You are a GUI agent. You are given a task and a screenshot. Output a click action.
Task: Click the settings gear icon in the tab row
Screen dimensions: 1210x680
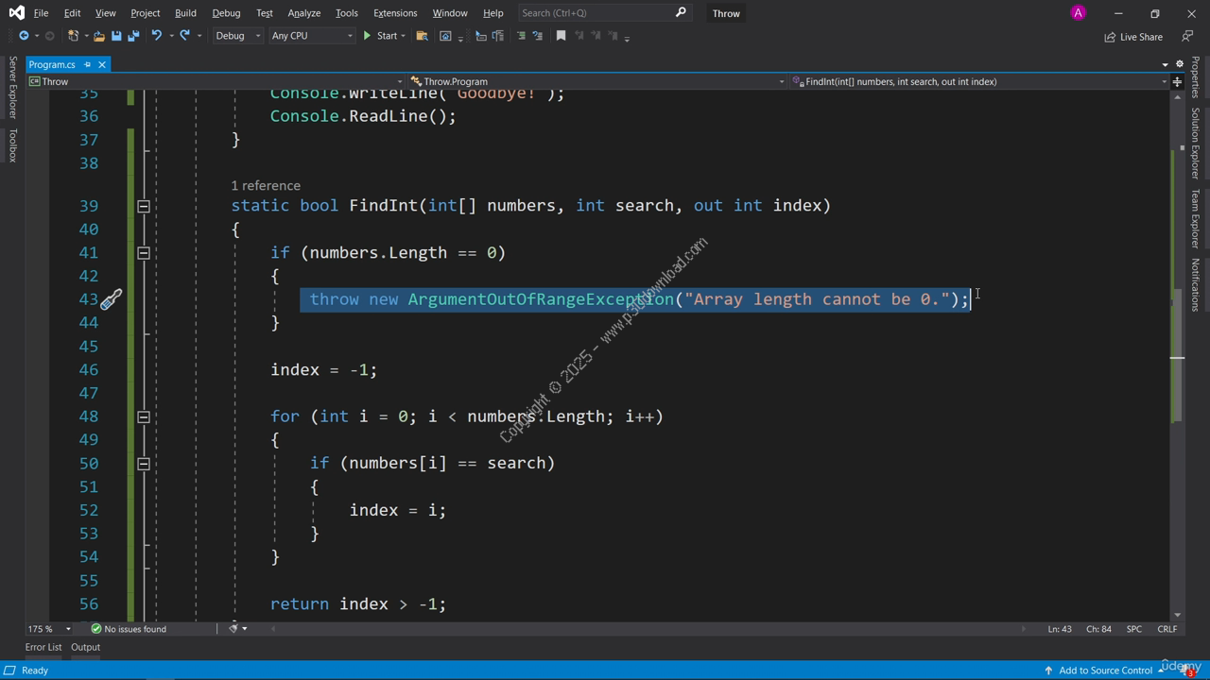(x=1179, y=64)
